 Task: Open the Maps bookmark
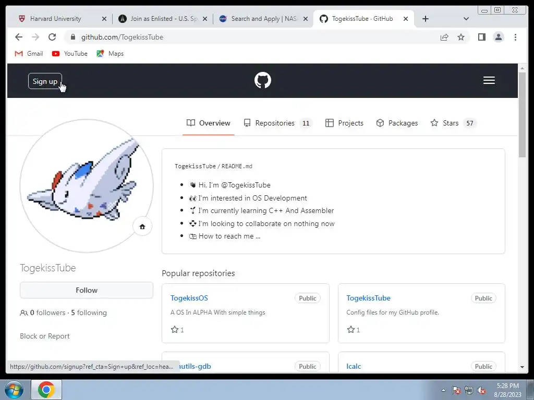tap(110, 54)
